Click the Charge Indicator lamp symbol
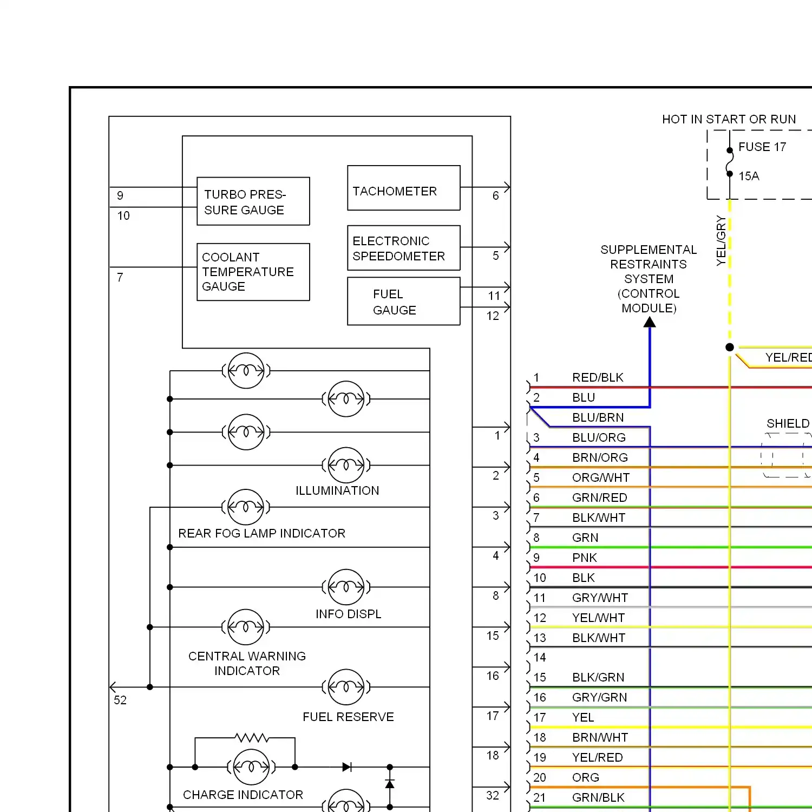812x812 pixels. pos(251,767)
